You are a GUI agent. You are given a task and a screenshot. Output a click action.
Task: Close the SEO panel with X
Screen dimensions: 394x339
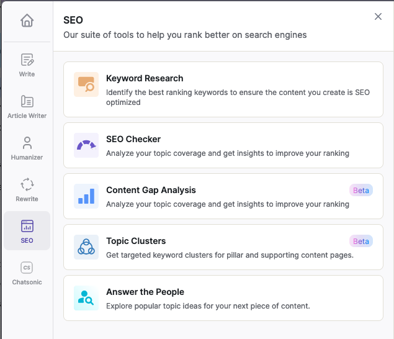point(378,17)
